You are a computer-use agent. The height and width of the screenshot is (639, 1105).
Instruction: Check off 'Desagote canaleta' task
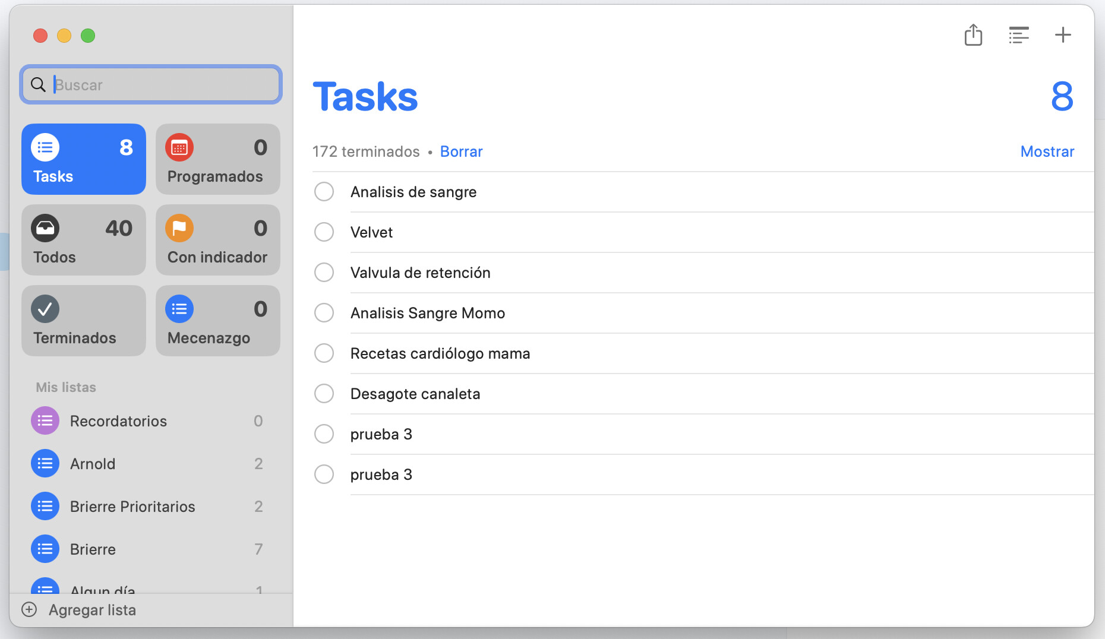pyautogui.click(x=324, y=394)
